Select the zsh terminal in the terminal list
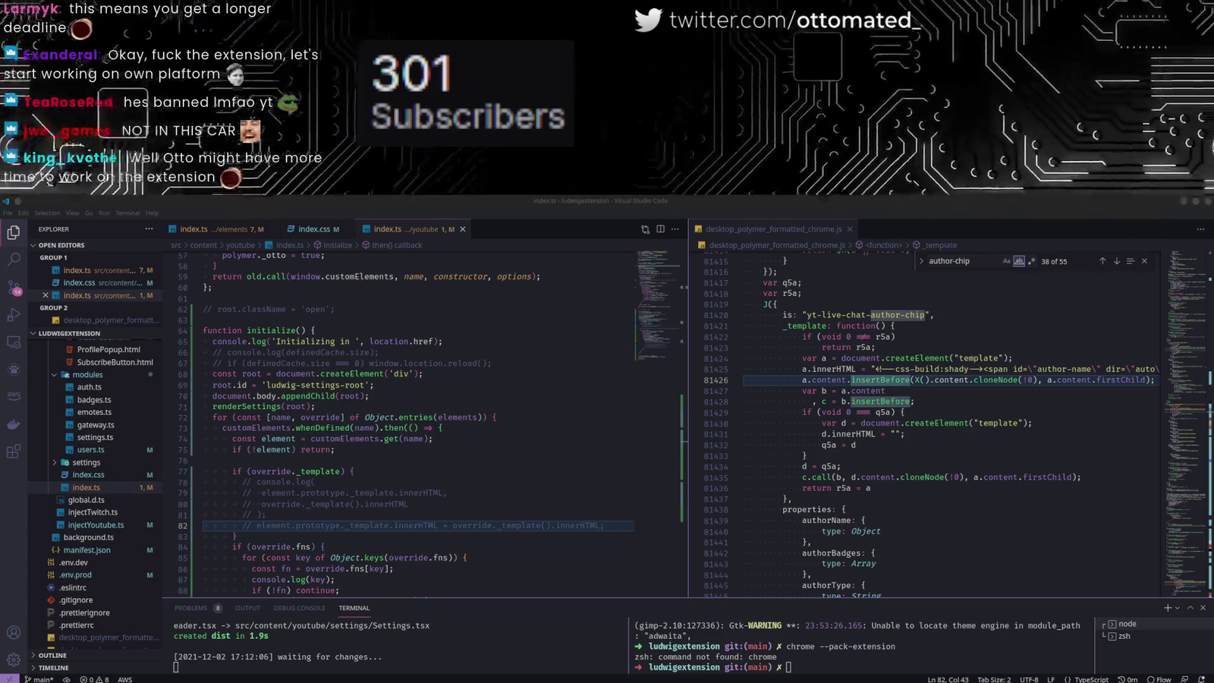Screen dimensions: 1214x683 1124,636
